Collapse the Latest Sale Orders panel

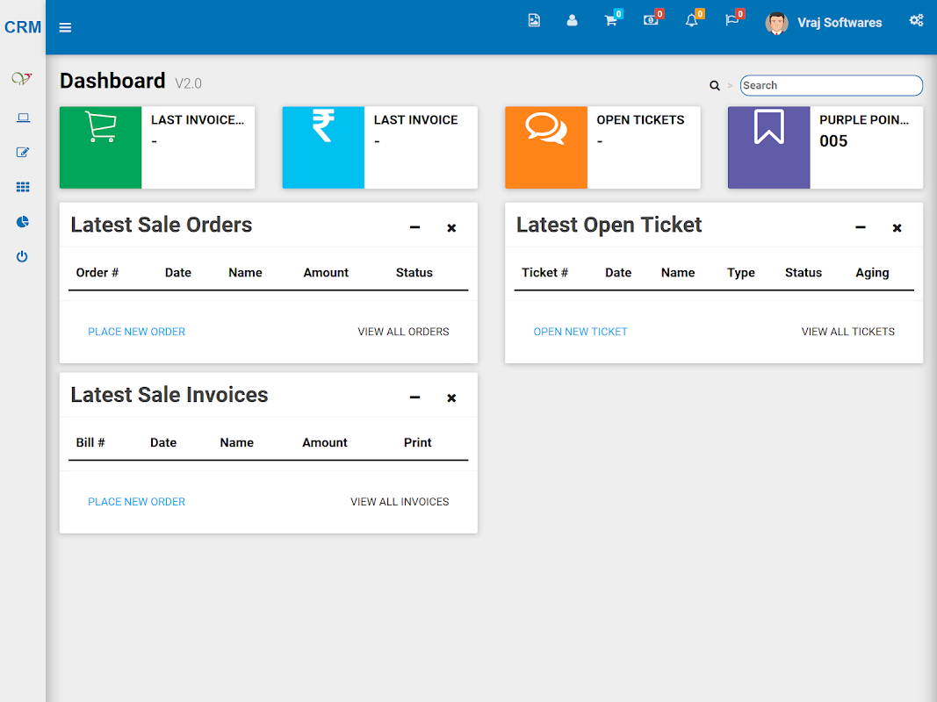414,228
